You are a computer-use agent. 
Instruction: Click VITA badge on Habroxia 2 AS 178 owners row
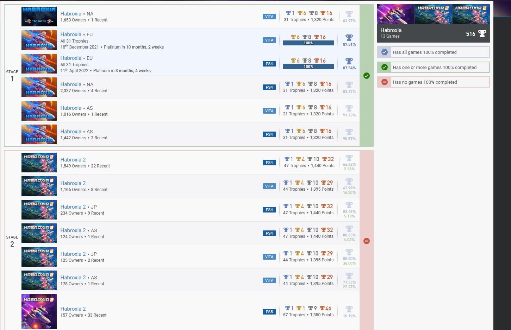269,280
